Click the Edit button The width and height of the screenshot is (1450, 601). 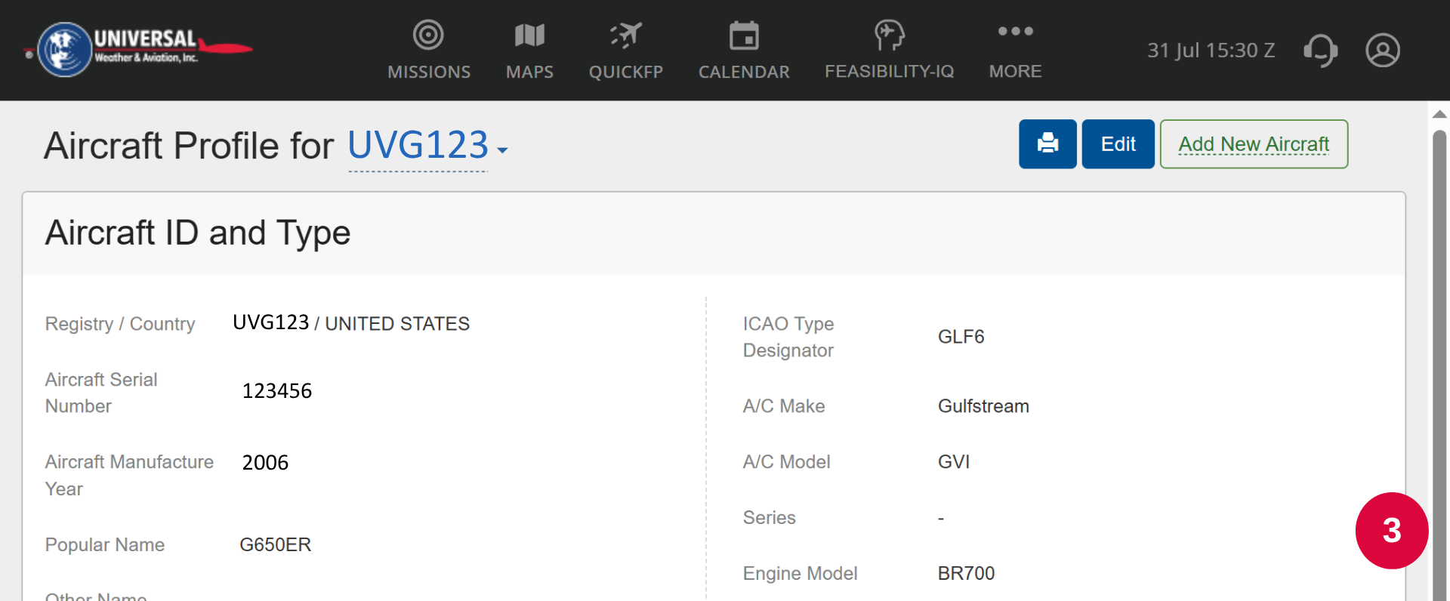pyautogui.click(x=1118, y=143)
